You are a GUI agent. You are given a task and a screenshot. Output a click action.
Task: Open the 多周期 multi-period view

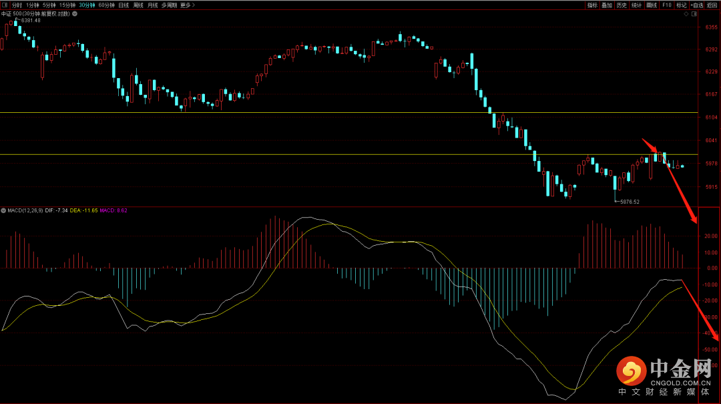pos(169,5)
